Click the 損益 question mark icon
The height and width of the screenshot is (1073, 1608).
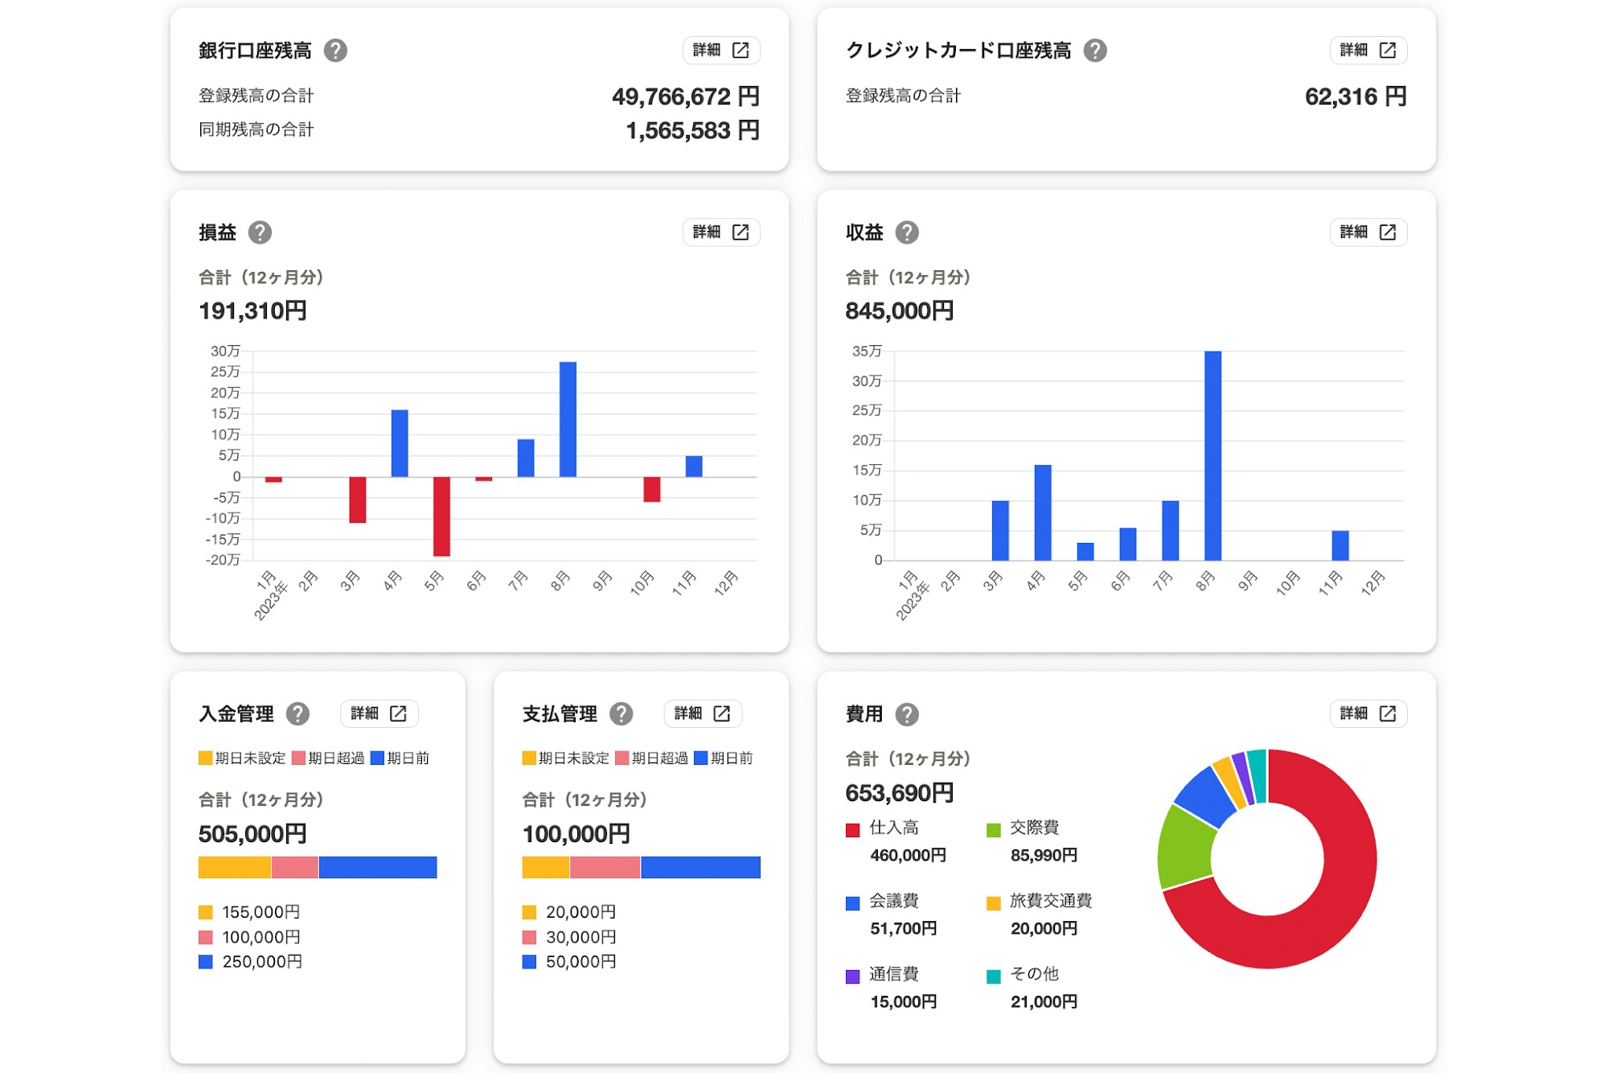click(259, 232)
